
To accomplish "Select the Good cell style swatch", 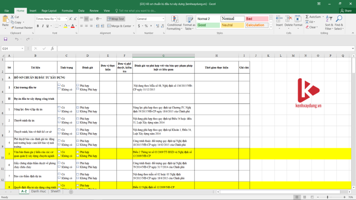I will (x=207, y=25).
